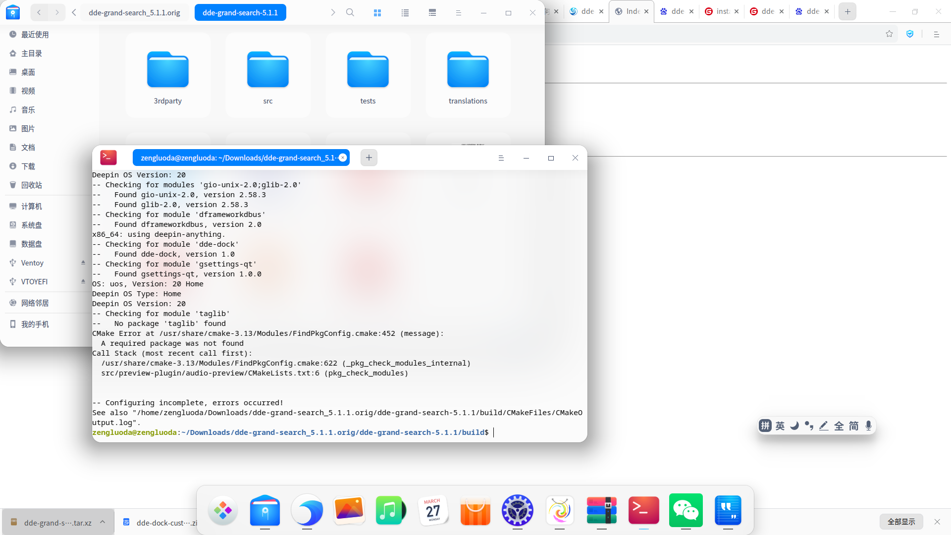Eject the VTOYEFI drive
The height and width of the screenshot is (535, 951).
tap(83, 281)
